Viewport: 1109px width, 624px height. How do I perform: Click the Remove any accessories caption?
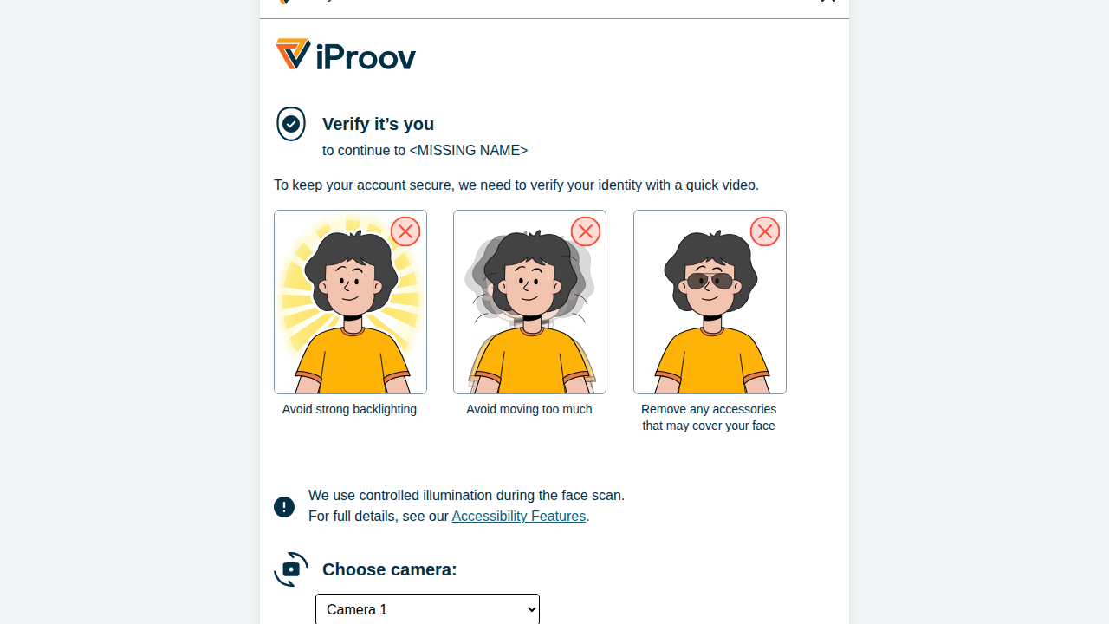point(709,418)
